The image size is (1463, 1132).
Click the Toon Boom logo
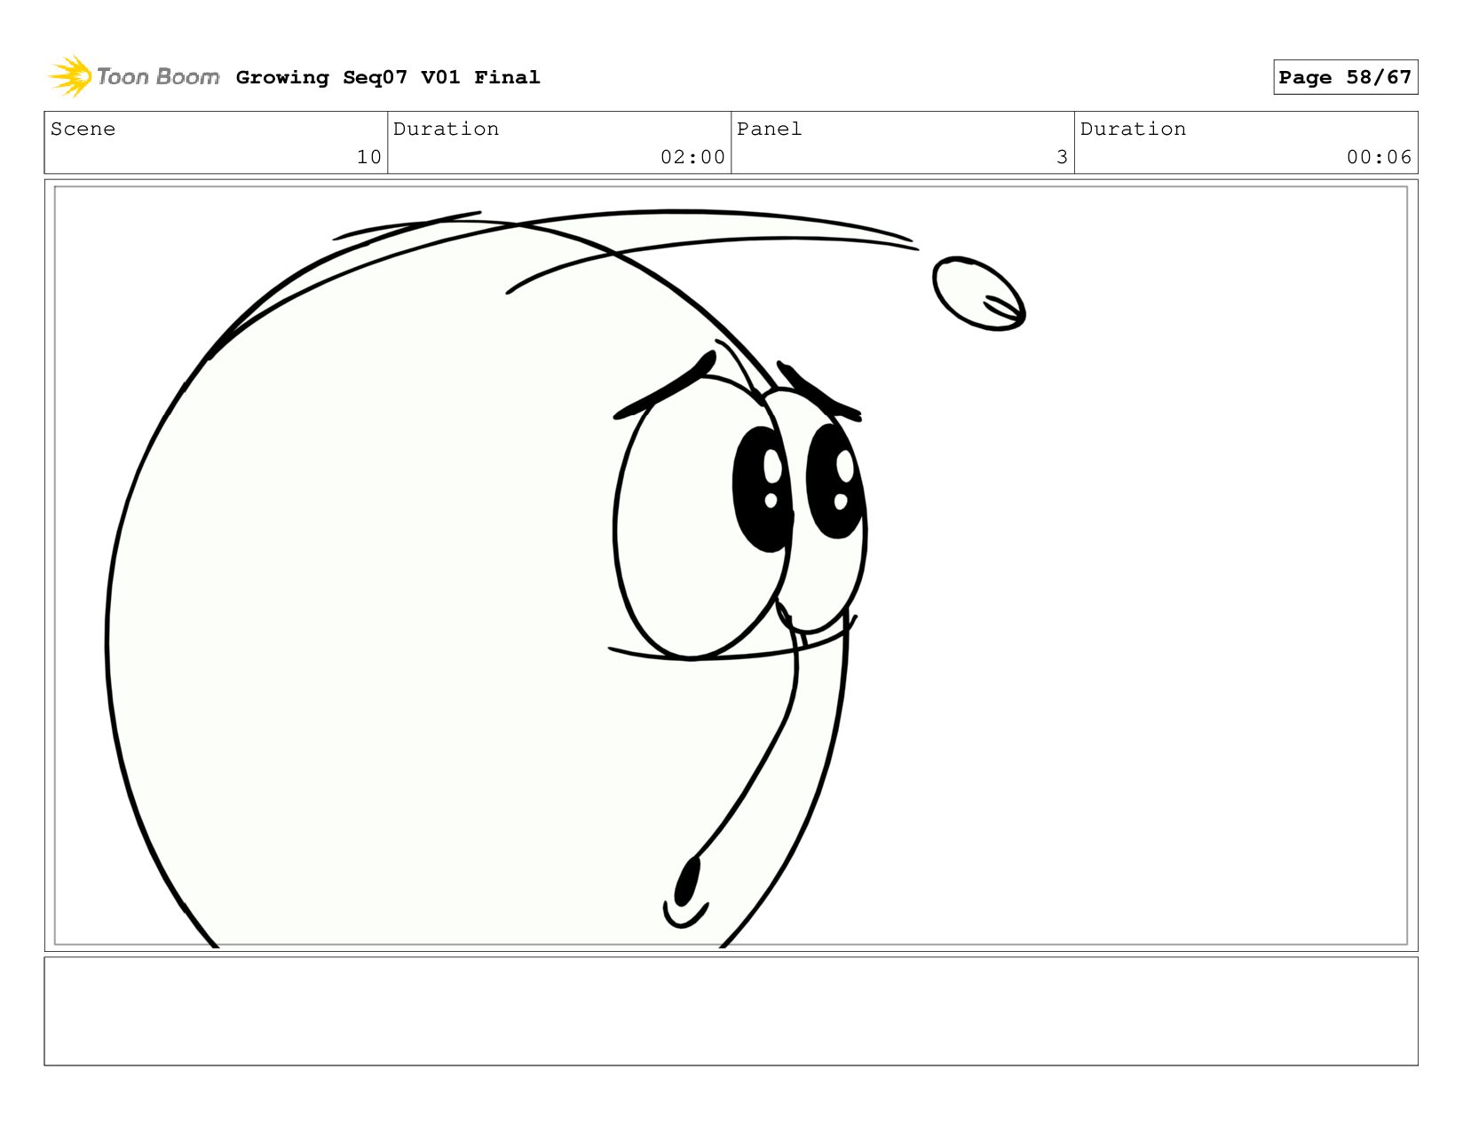[134, 76]
